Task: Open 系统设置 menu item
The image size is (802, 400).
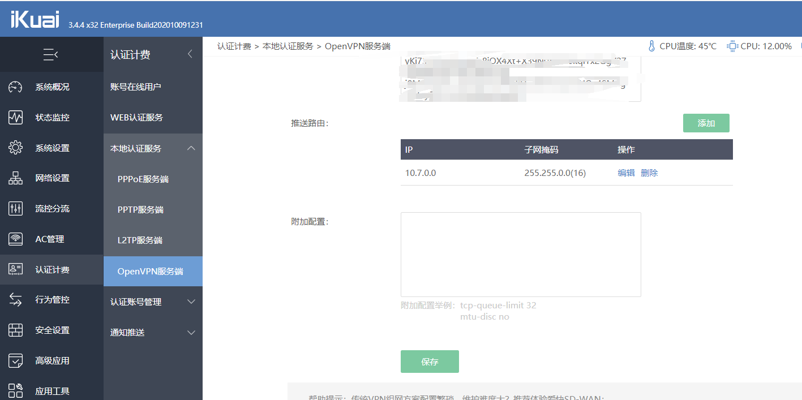Action: 52,148
